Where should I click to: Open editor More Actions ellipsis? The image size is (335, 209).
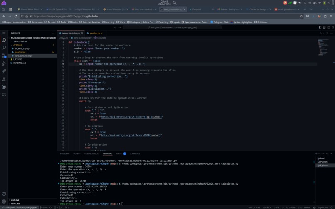(331, 33)
